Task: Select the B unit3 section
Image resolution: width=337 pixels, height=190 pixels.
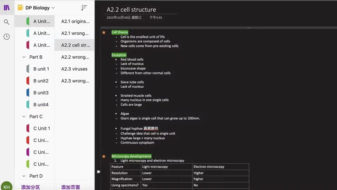Action: coord(41,93)
